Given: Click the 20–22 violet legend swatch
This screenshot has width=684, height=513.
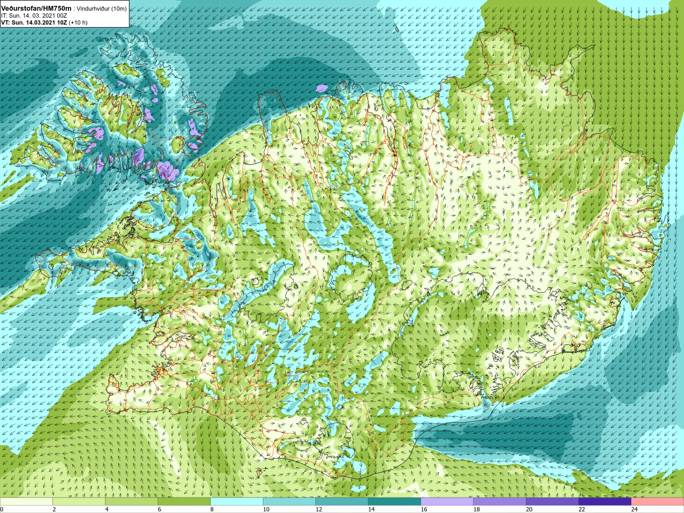Looking at the screenshot, I should (553, 502).
